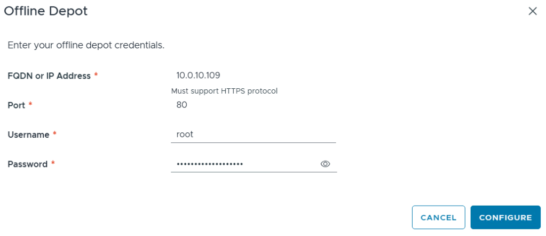Click the Offline Depot dialog title

click(x=46, y=11)
